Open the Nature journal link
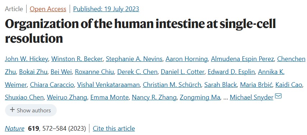This screenshot has width=307, height=135. (x=15, y=128)
